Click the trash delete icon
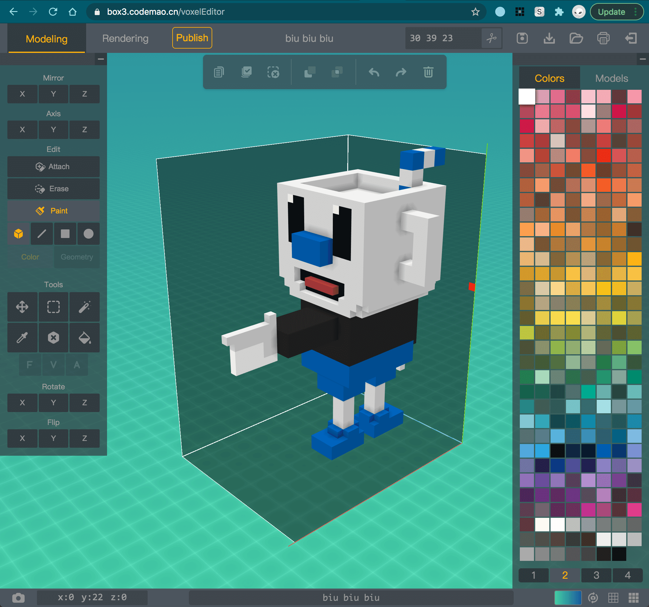Screen dimensions: 649x607 [428, 72]
